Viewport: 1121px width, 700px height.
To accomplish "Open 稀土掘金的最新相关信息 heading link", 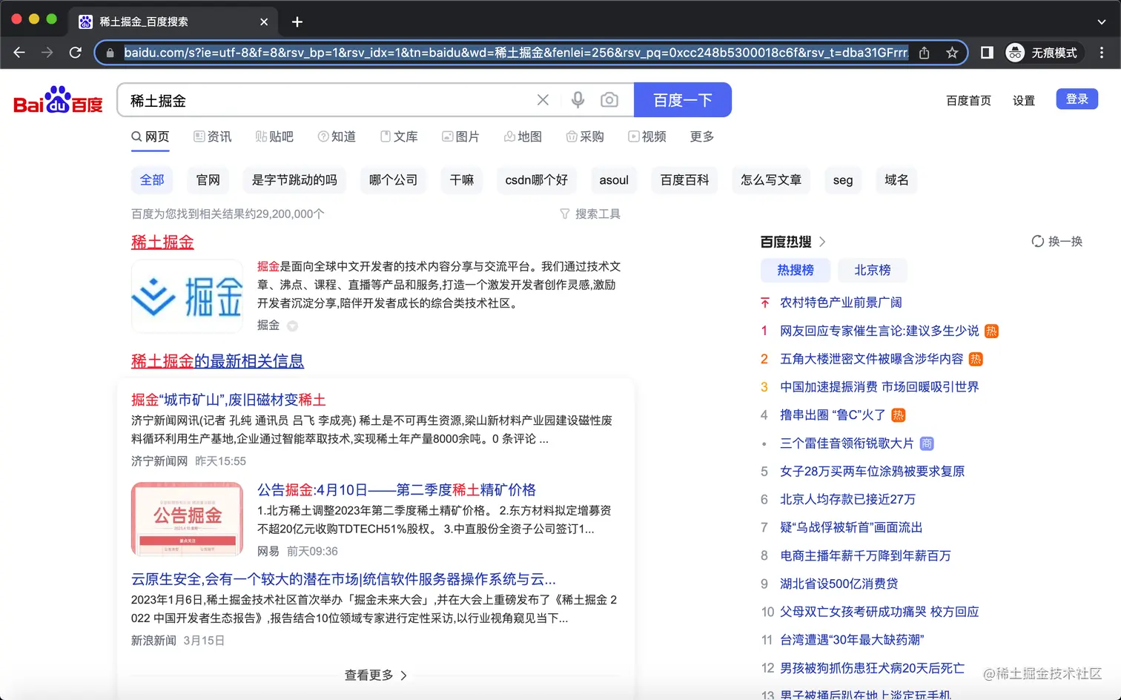I will tap(217, 361).
